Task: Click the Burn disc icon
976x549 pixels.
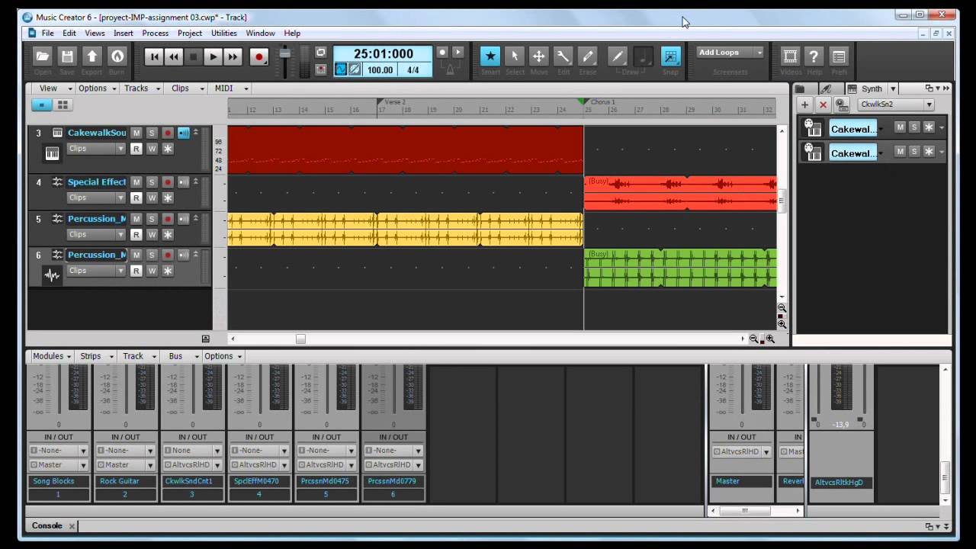Action: 117,56
